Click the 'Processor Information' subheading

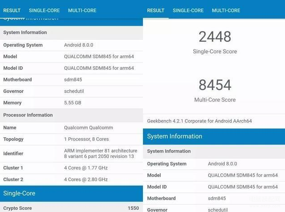pos(28,115)
